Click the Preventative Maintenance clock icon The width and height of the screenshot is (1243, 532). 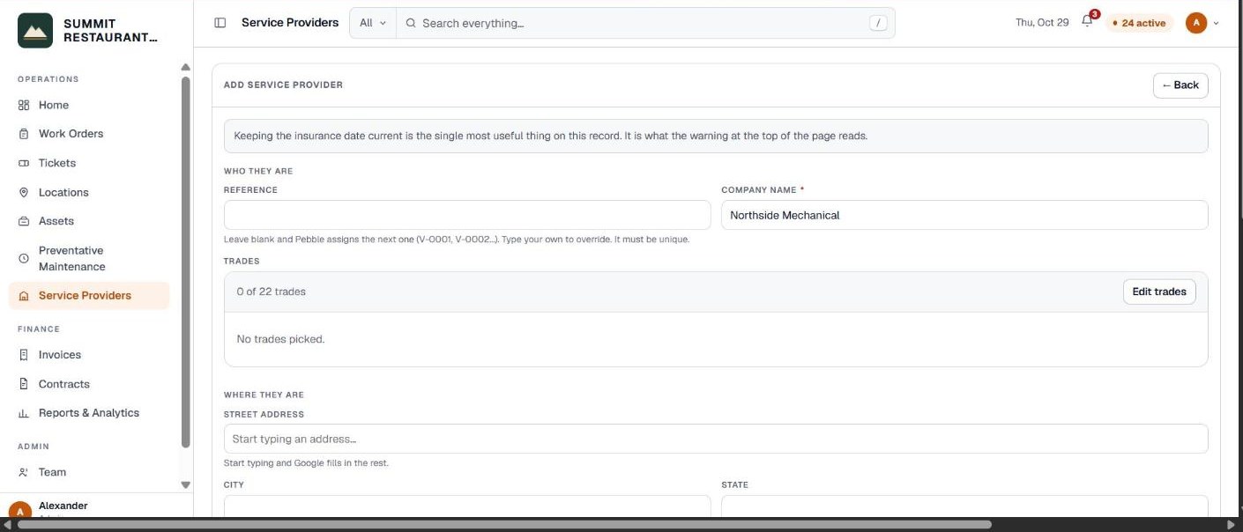coord(24,259)
